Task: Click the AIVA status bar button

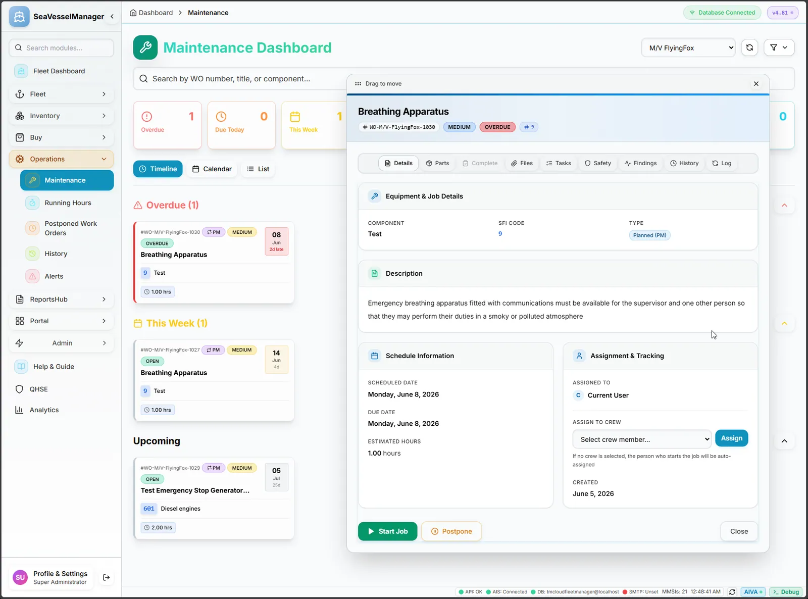Action: 753,592
